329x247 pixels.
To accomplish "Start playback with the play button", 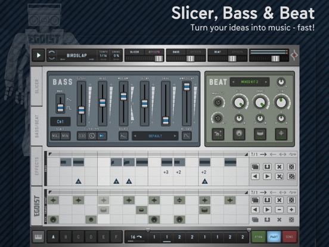I will point(38,55).
